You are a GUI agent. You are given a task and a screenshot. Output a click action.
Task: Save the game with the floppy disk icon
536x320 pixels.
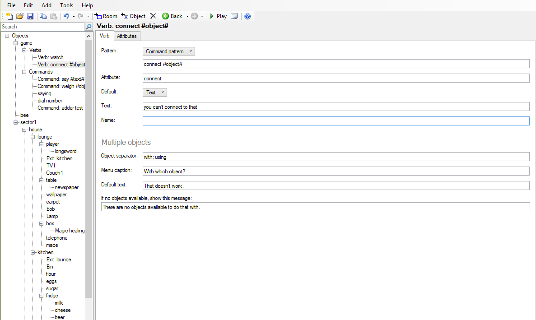(x=30, y=16)
